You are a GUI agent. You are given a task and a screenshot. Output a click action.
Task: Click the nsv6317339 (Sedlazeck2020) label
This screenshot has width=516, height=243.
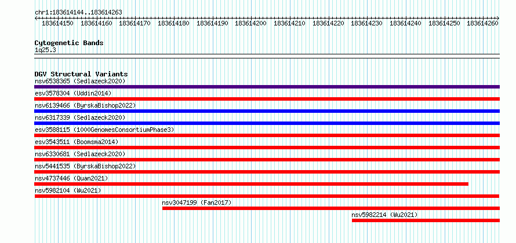click(80, 117)
